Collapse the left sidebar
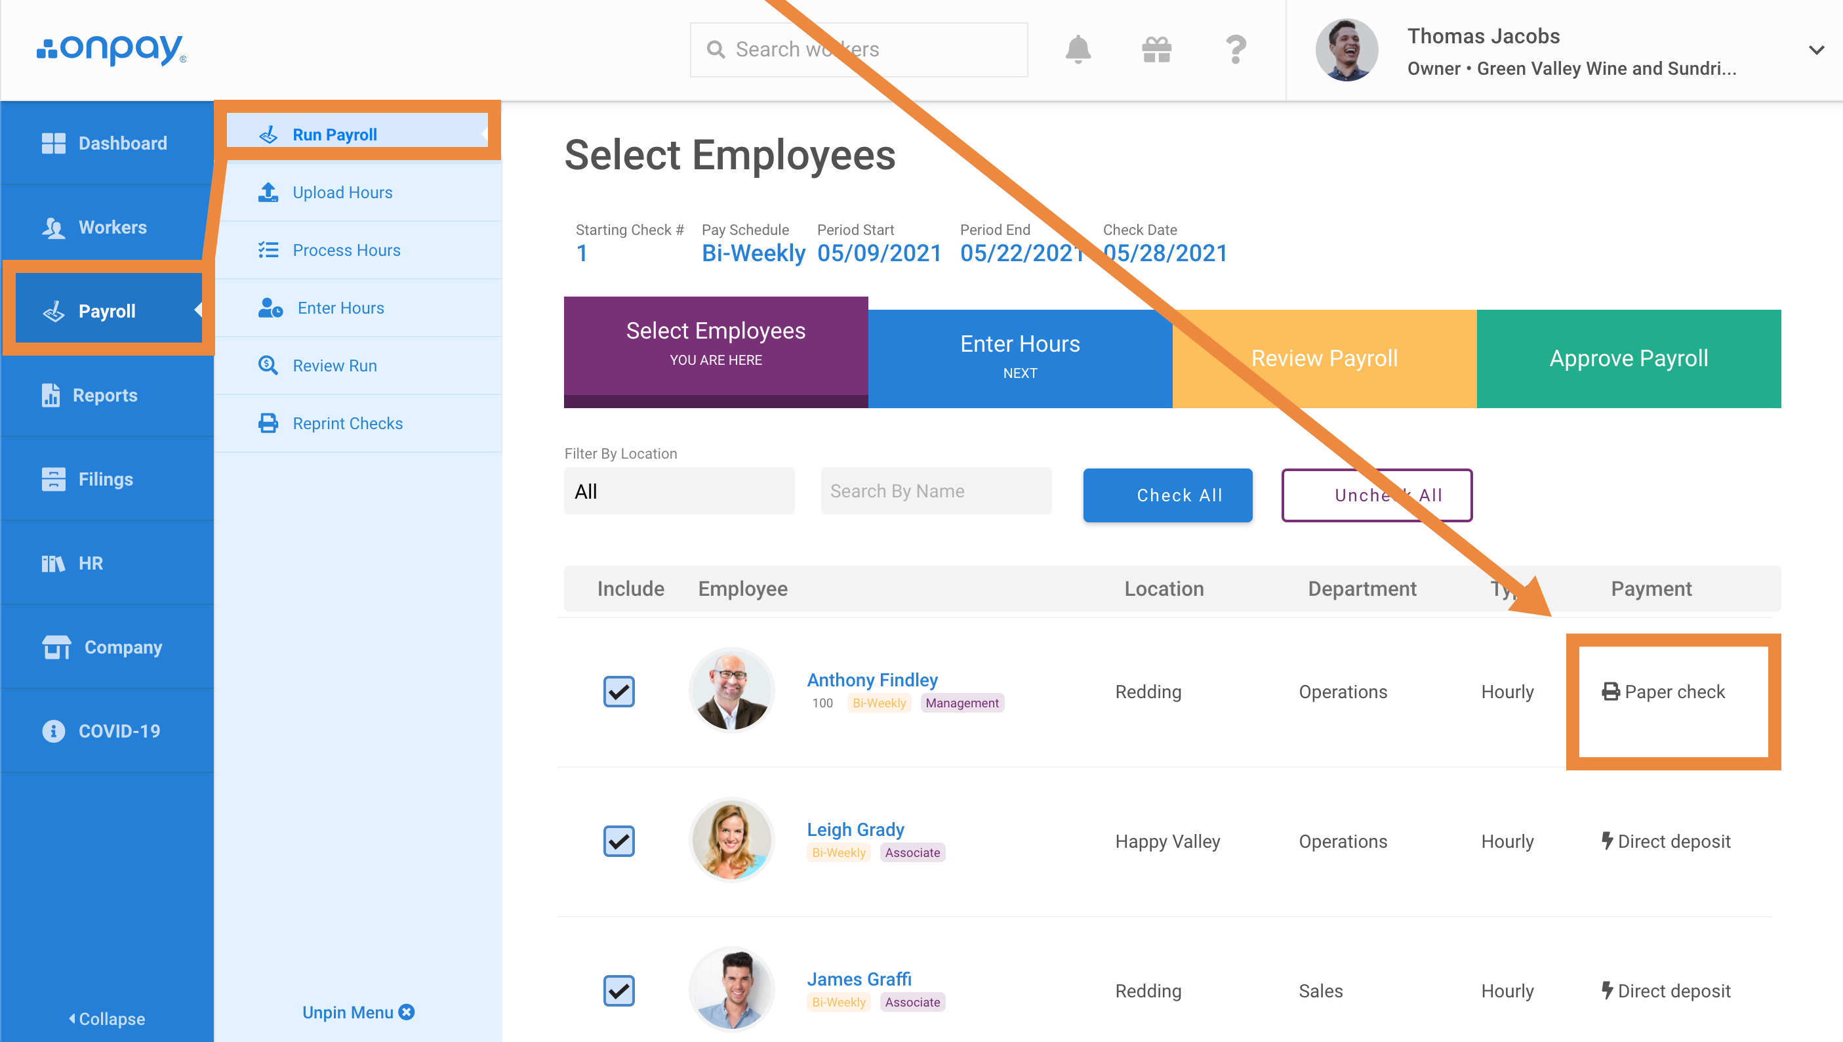The width and height of the screenshot is (1843, 1042). [107, 1018]
